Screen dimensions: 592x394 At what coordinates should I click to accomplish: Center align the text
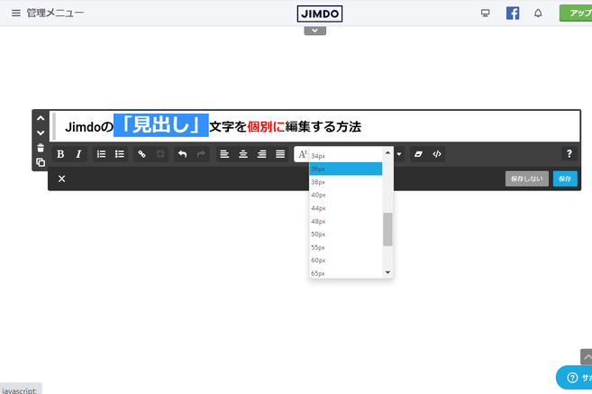243,154
